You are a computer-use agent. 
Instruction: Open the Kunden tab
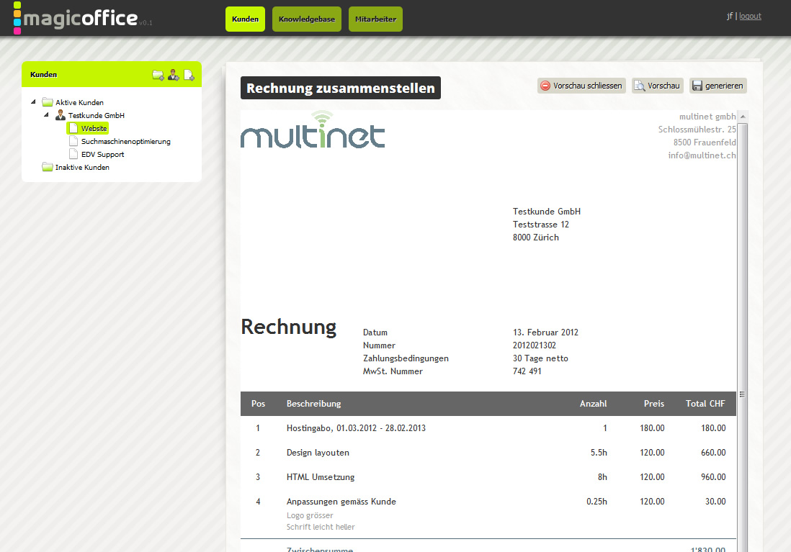coord(245,19)
